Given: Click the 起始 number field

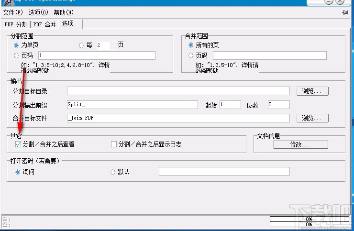Looking at the screenshot, I should coord(230,105).
